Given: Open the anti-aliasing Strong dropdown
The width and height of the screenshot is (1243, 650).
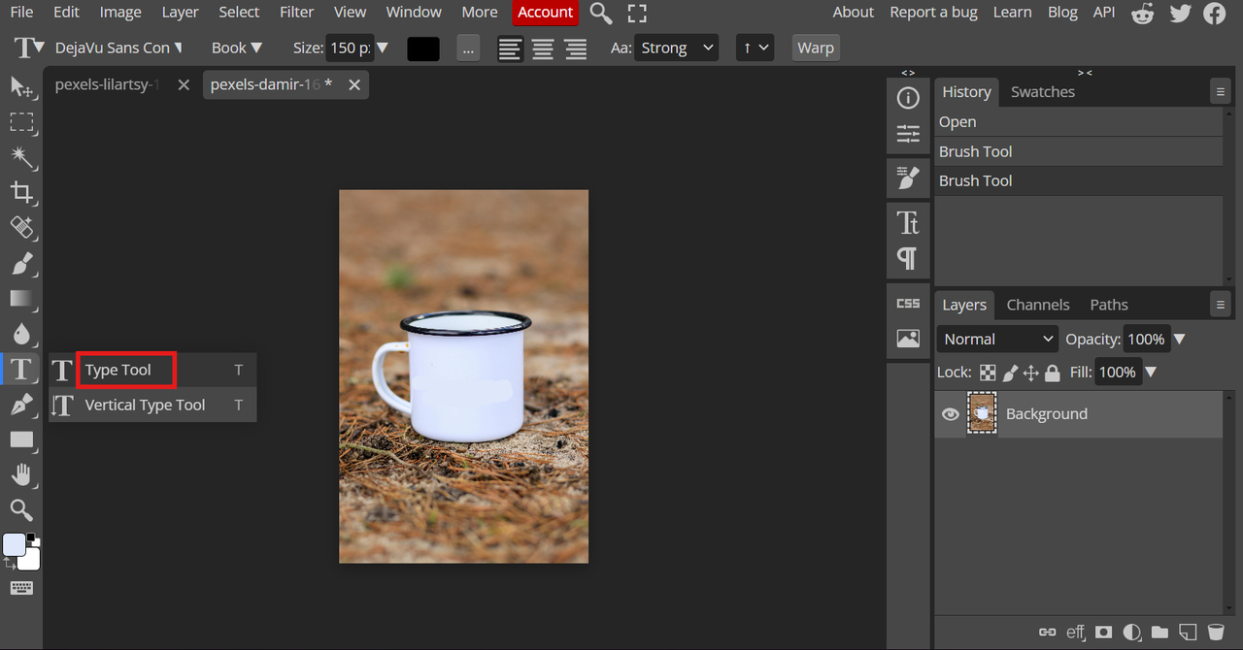Looking at the screenshot, I should point(676,48).
